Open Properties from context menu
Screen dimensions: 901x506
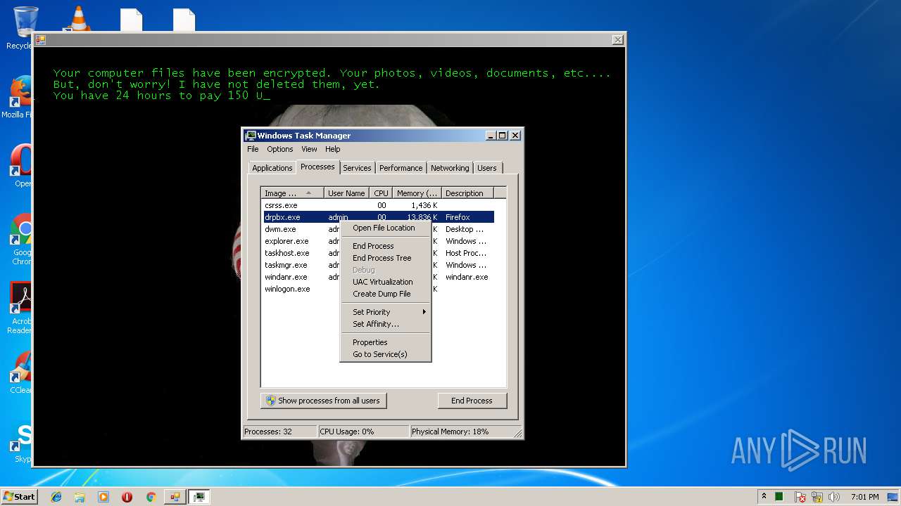click(x=385, y=342)
